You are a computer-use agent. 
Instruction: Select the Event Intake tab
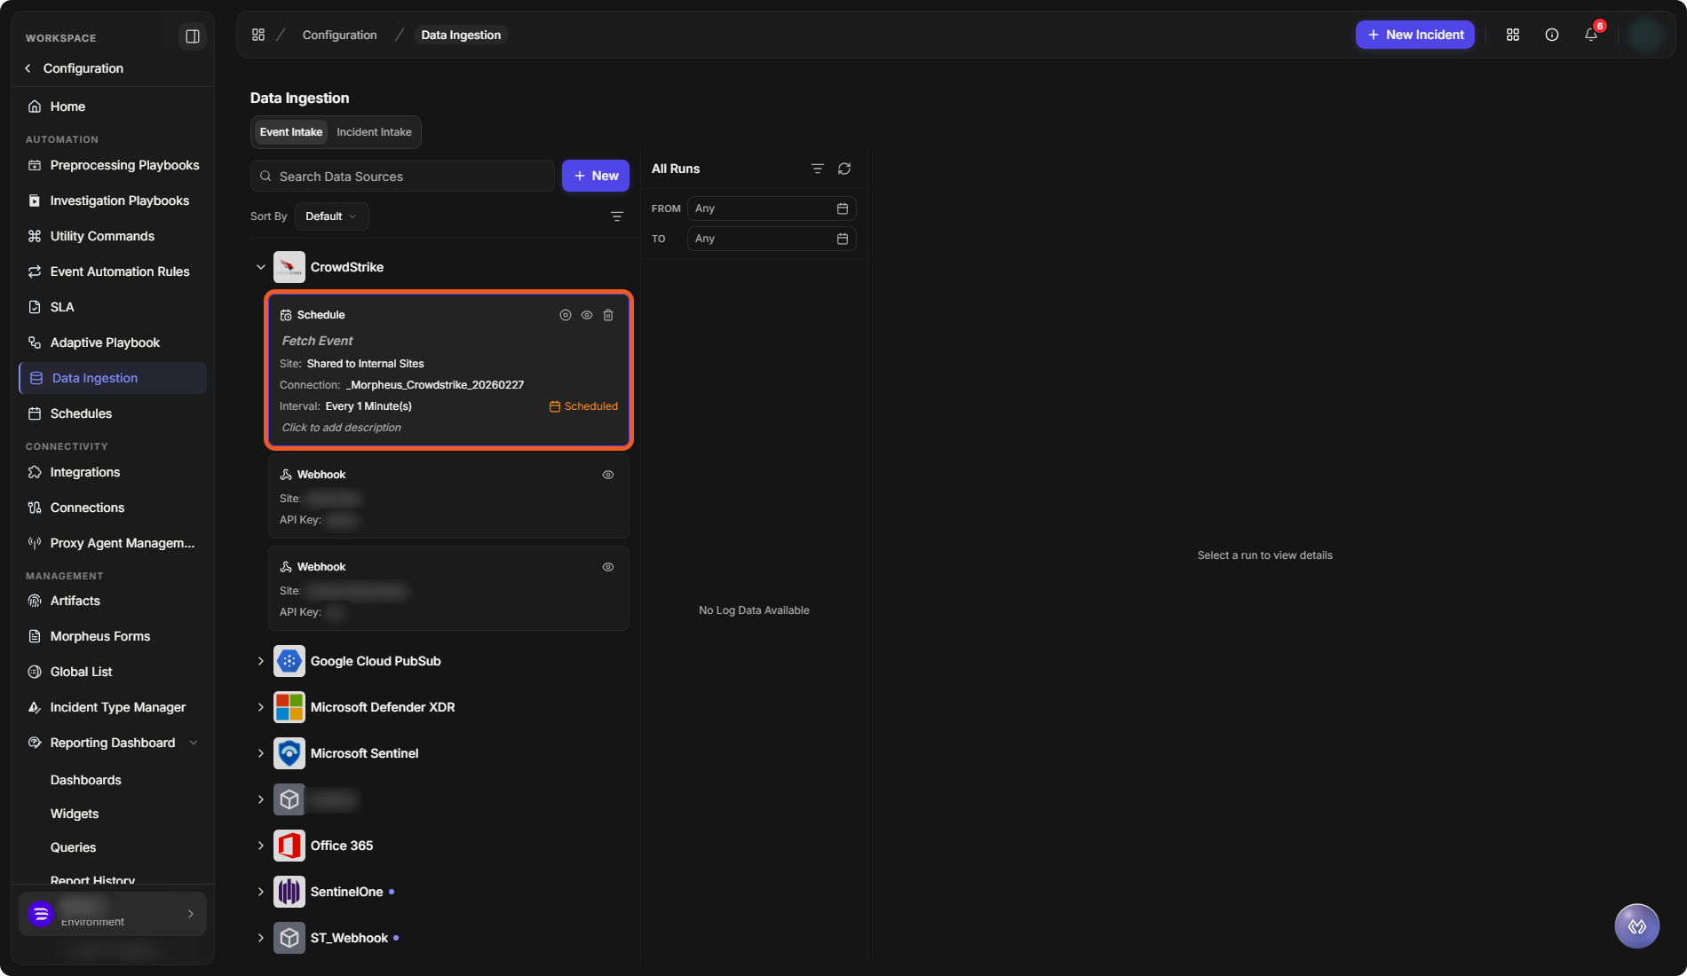pyautogui.click(x=291, y=132)
